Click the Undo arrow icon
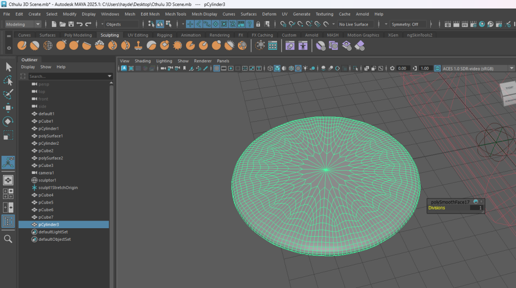 (79, 24)
